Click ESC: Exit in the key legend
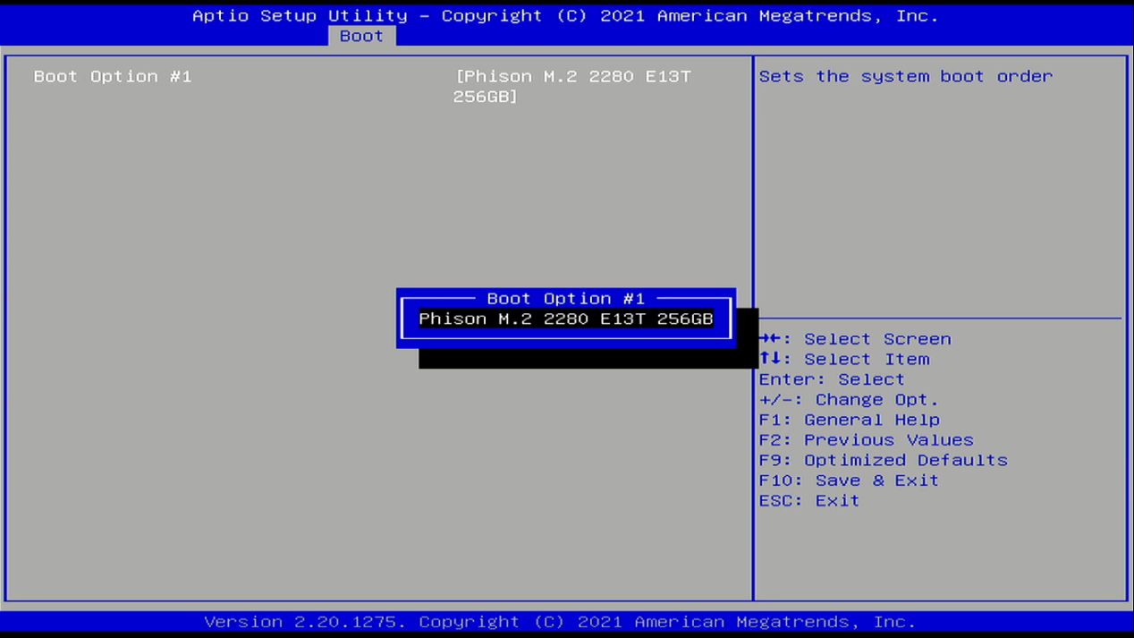Screen dimensions: 1134x638 coord(808,500)
